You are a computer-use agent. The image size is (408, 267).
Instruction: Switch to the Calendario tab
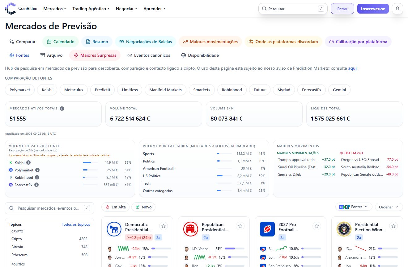61,42
